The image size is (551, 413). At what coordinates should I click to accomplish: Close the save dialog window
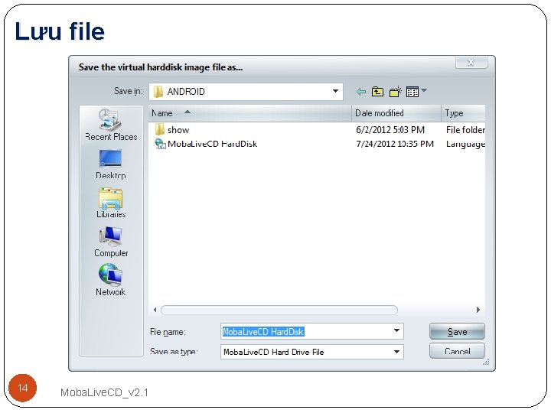point(471,63)
